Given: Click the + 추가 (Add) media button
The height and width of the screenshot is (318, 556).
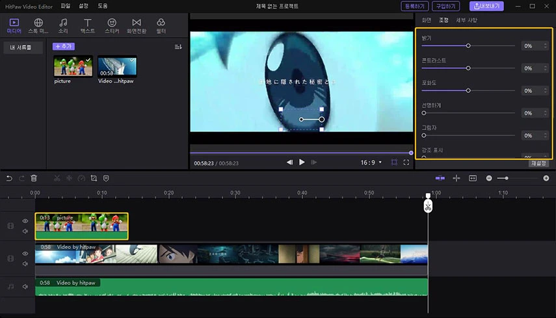Looking at the screenshot, I should point(64,46).
